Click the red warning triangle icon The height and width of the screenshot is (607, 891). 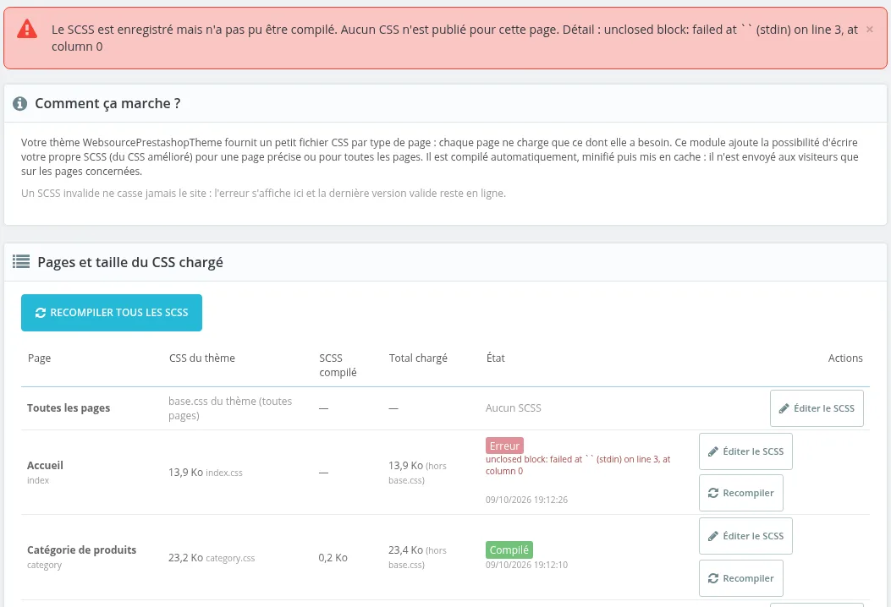coord(27,29)
